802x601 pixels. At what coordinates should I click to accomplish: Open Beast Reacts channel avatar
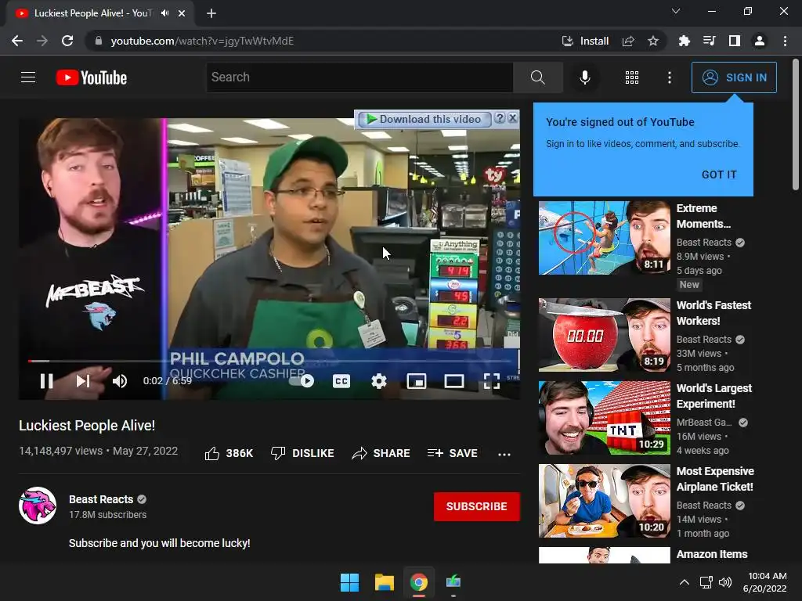point(38,506)
